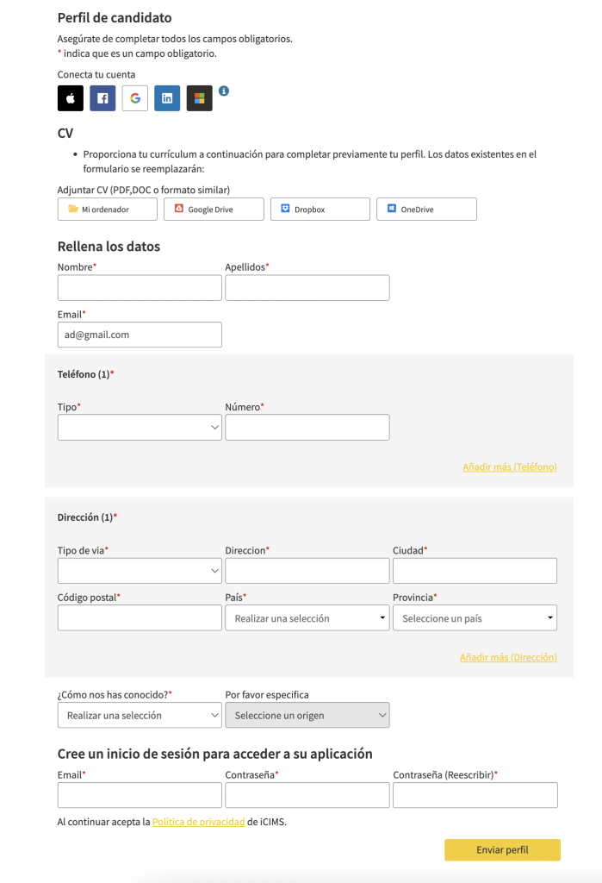Attach CV from Google Drive

(x=213, y=209)
